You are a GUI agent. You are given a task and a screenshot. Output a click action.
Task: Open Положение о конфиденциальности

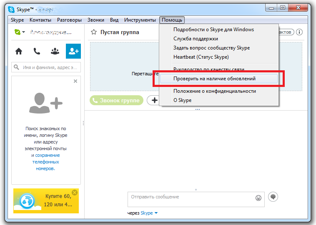tap(219, 91)
